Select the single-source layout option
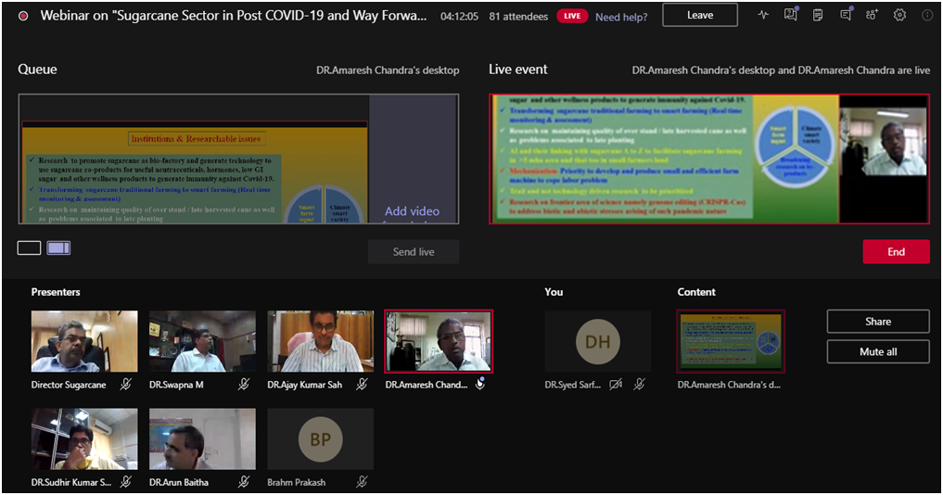943x495 pixels. point(29,247)
